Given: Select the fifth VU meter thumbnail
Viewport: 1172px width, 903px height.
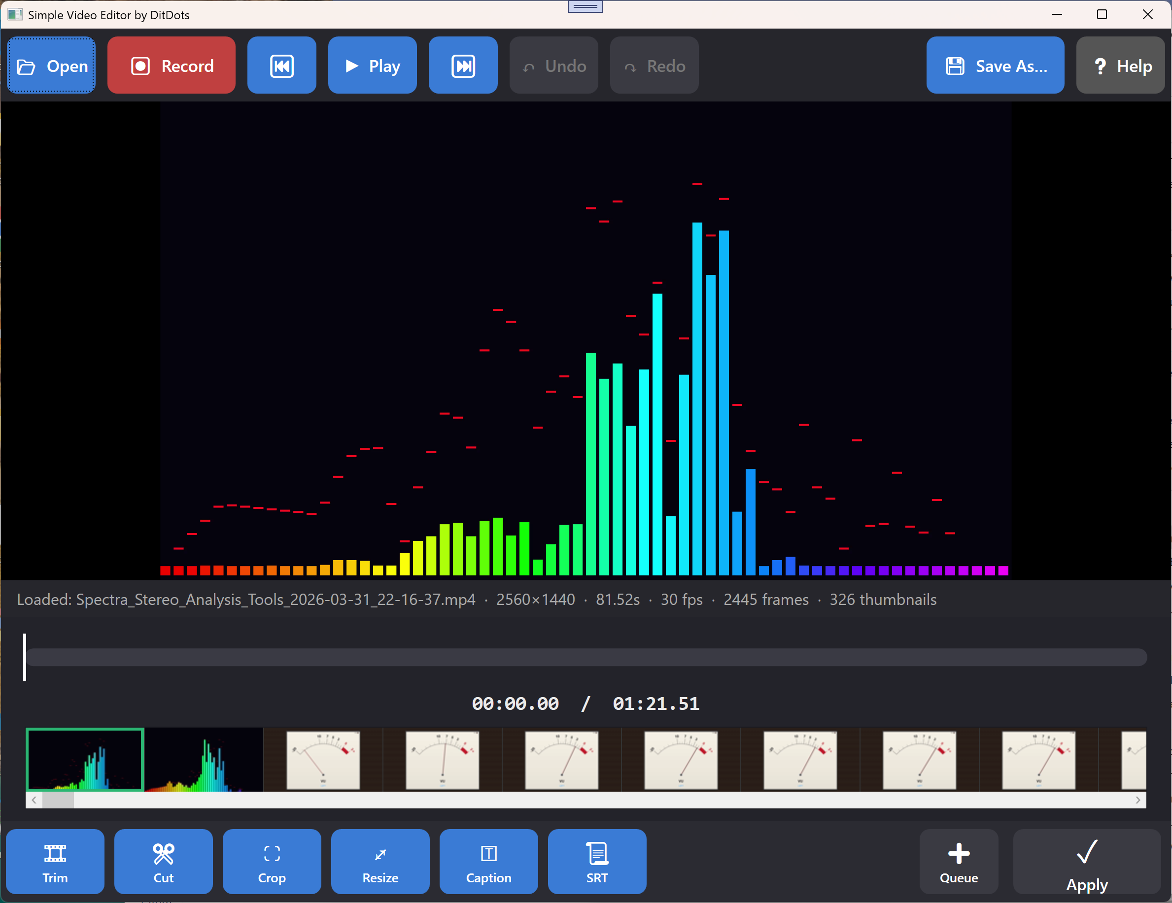Looking at the screenshot, I should (x=800, y=759).
